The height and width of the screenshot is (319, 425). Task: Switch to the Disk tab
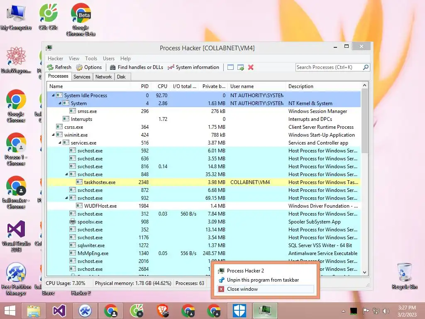(x=121, y=77)
